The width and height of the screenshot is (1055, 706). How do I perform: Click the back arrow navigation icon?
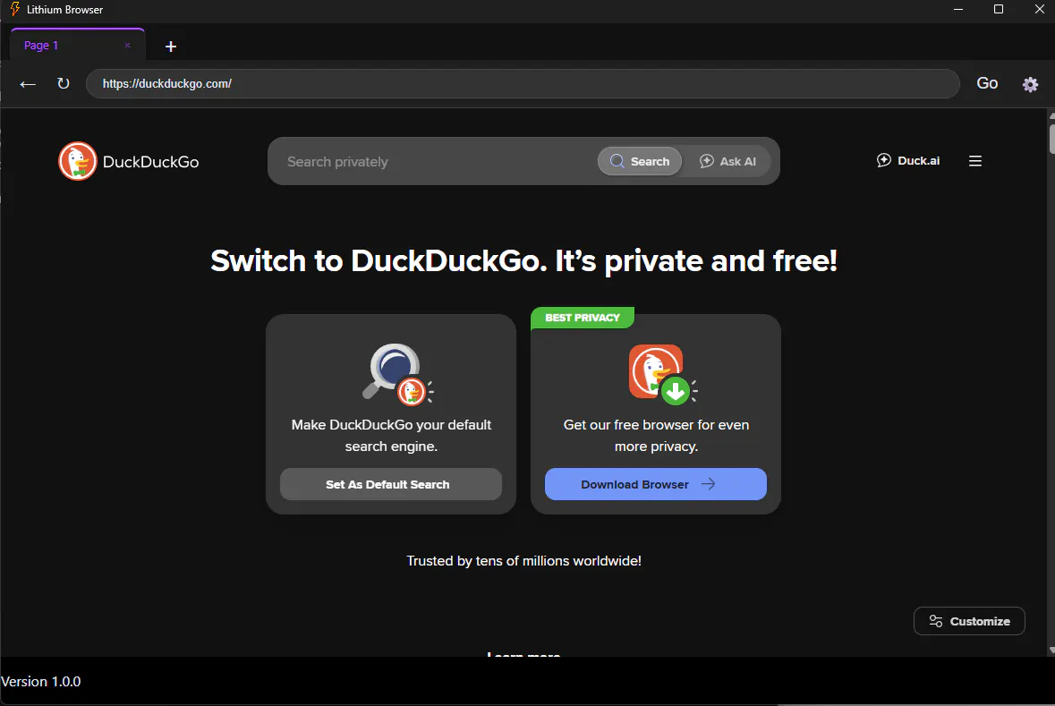coord(28,84)
